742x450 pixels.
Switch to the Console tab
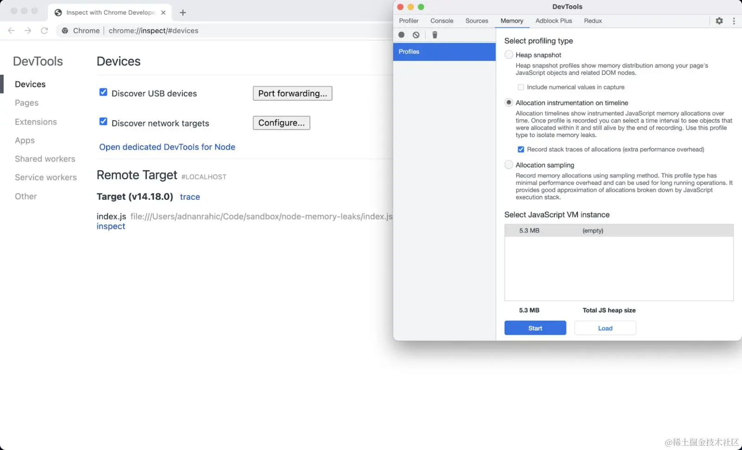tap(441, 21)
